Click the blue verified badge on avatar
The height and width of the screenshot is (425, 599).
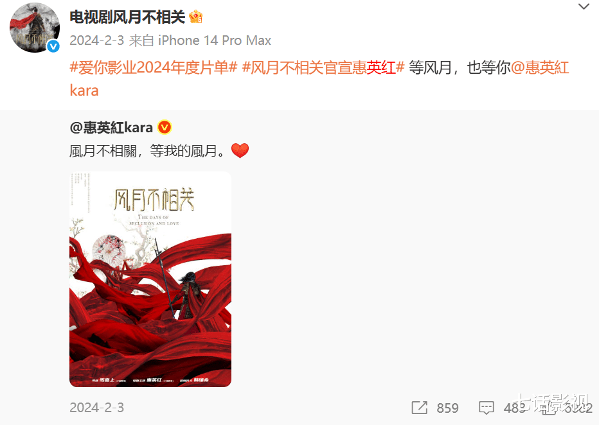[53, 46]
